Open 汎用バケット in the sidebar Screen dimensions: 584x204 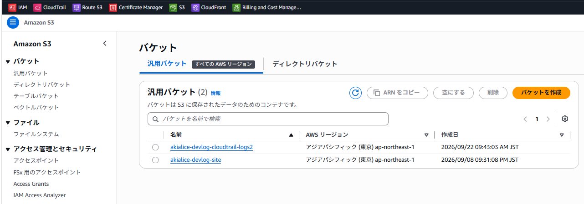31,73
